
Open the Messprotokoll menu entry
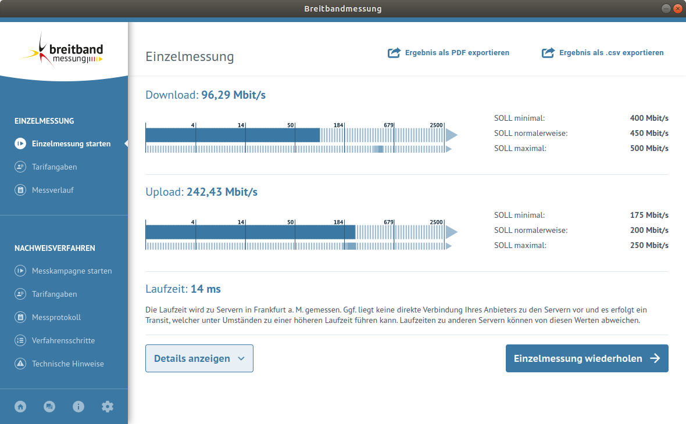pos(56,317)
